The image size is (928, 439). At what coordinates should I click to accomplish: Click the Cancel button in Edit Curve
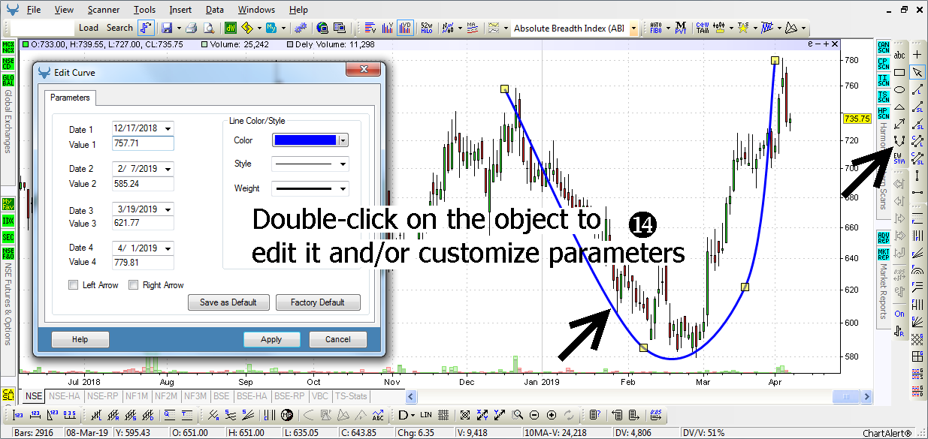(338, 339)
